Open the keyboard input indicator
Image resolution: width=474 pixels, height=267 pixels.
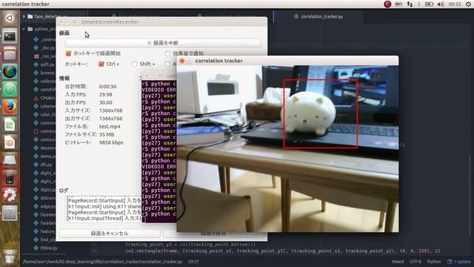[x=398, y=4]
